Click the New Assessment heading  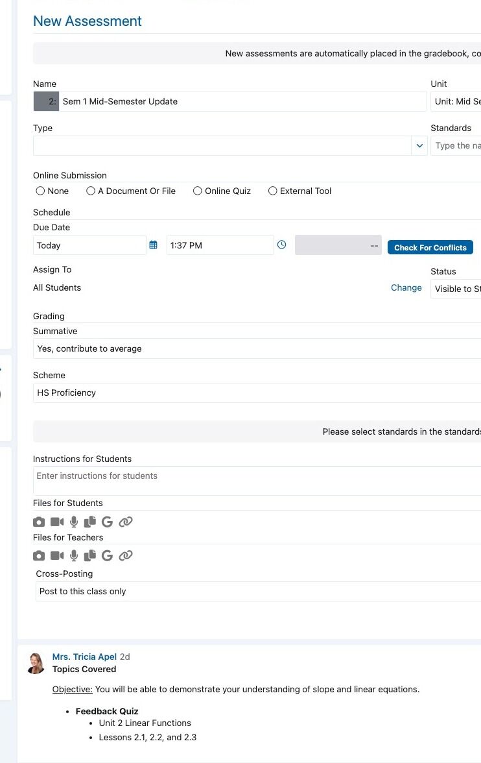(88, 21)
